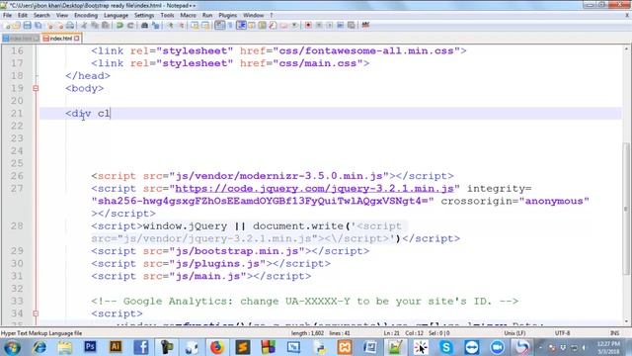
Task: Toggle the file monitoring eye icon
Action: tap(294, 26)
